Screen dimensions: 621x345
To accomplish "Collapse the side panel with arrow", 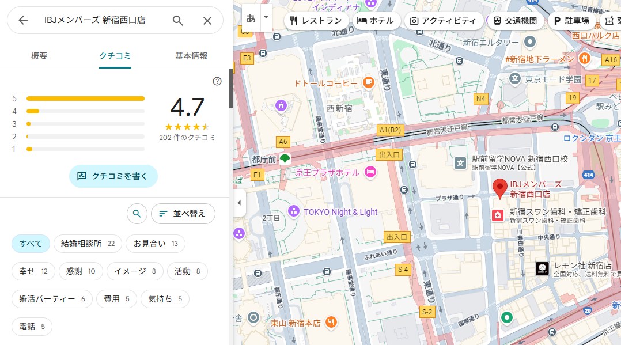I will click(238, 203).
